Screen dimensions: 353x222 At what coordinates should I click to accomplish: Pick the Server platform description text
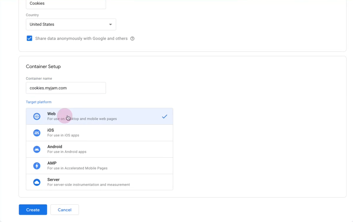(88, 185)
